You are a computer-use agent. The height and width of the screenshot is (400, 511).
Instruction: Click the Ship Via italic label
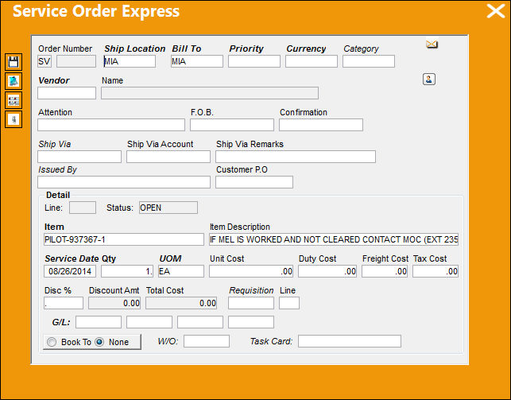[x=54, y=144]
